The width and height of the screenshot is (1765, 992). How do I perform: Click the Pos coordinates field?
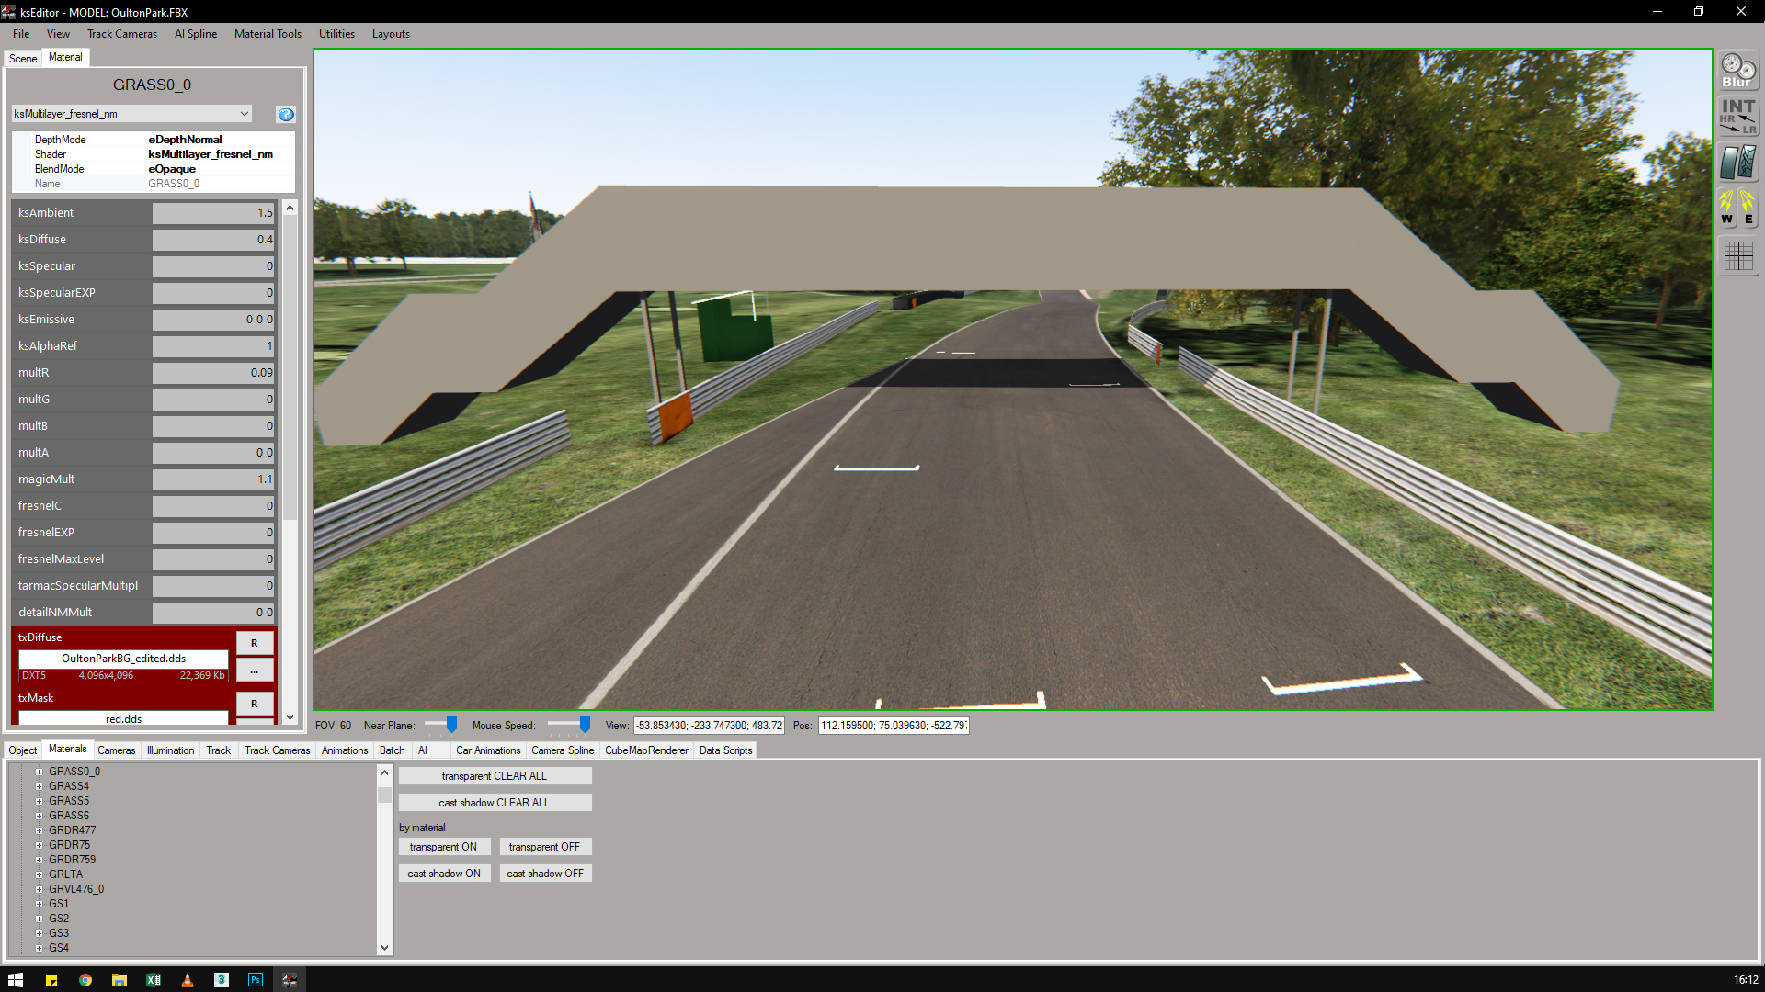[894, 726]
